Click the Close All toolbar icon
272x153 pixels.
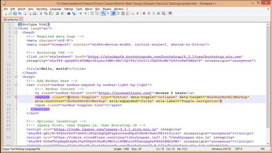tap(30, 14)
